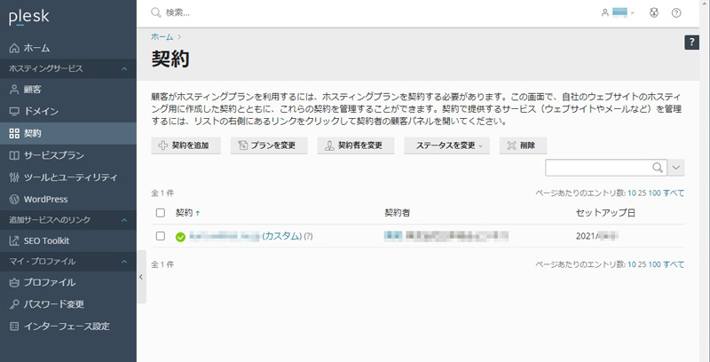Collapse the ホスティングサービス sidebar section
Image resolution: width=710 pixels, height=362 pixels.
(x=123, y=68)
